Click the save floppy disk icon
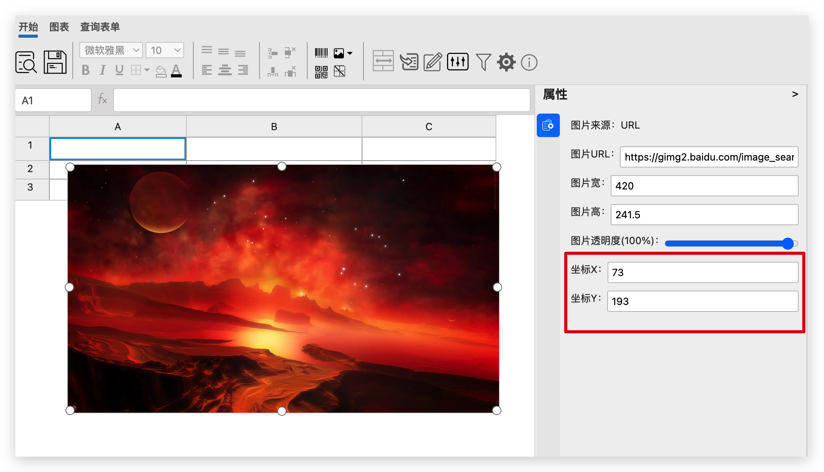Screen dimensions: 824x472 coord(55,62)
